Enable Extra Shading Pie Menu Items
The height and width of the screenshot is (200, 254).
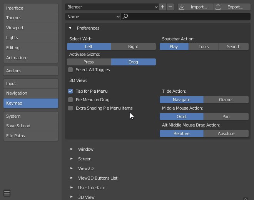pyautogui.click(x=70, y=108)
